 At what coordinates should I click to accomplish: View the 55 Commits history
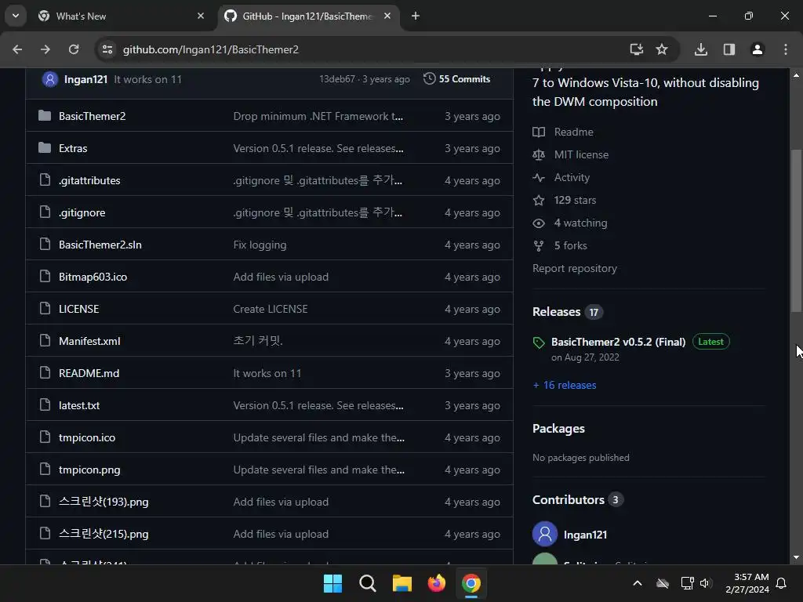click(457, 79)
